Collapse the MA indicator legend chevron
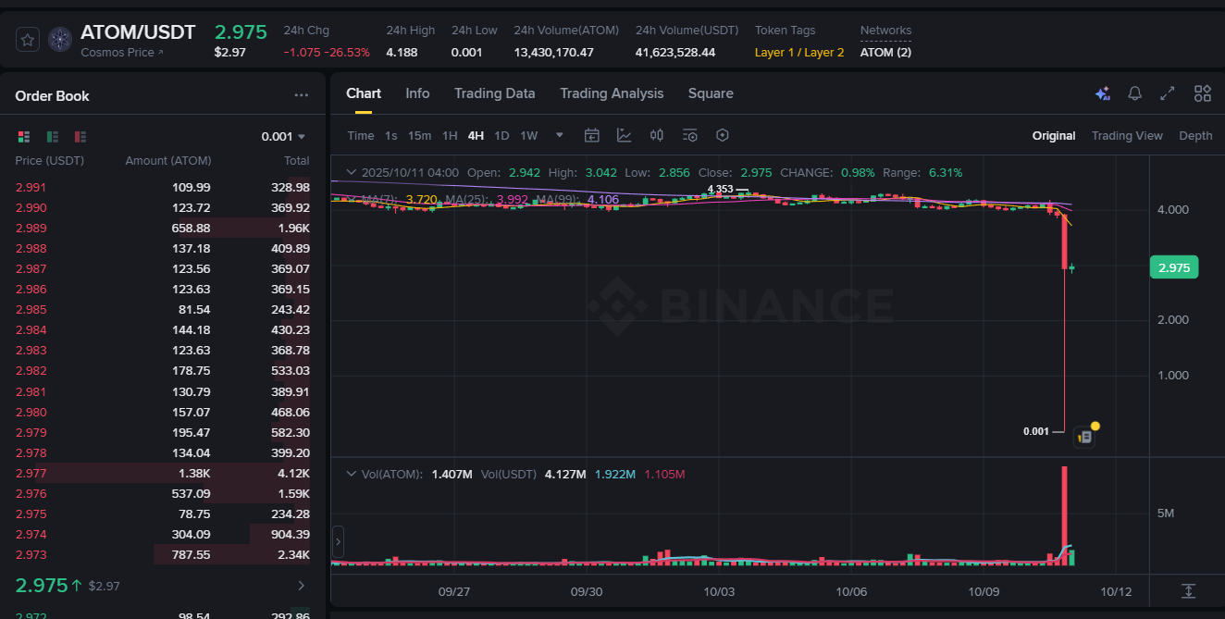 [351, 199]
